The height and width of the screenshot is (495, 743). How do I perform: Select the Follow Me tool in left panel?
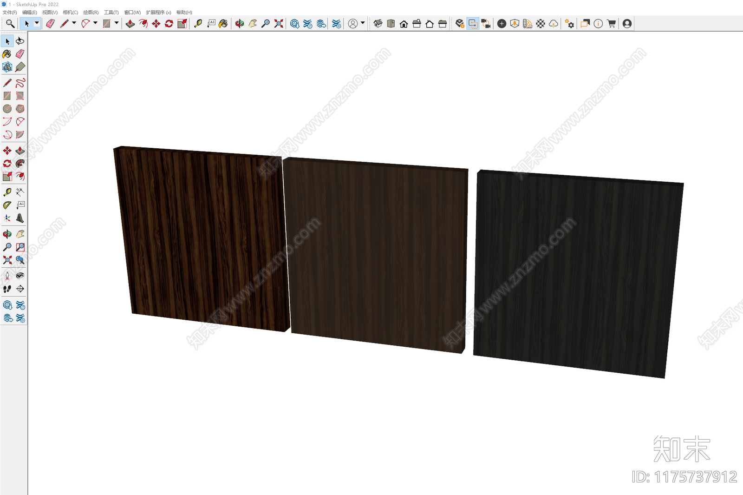[20, 164]
